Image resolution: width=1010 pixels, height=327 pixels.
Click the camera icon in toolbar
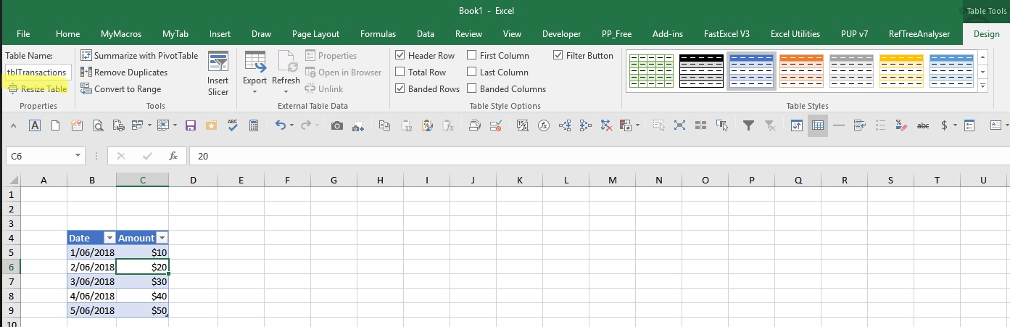pos(336,125)
